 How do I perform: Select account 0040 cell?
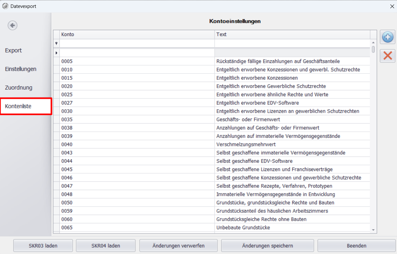[137, 144]
